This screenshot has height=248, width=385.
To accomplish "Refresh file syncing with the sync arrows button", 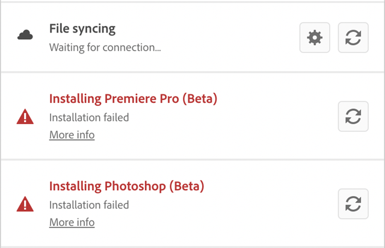I will coord(353,37).
